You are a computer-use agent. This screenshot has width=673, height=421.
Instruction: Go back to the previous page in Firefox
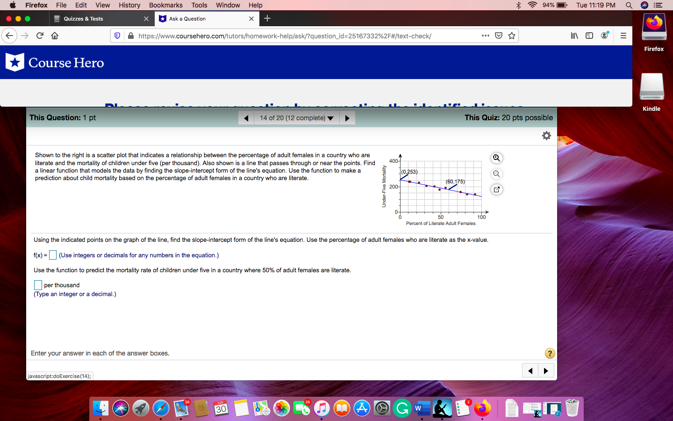pyautogui.click(x=9, y=36)
